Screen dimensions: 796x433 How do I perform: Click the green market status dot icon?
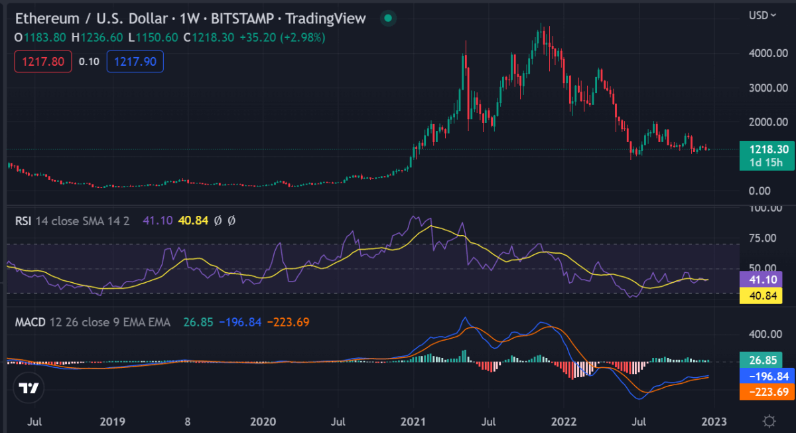388,19
